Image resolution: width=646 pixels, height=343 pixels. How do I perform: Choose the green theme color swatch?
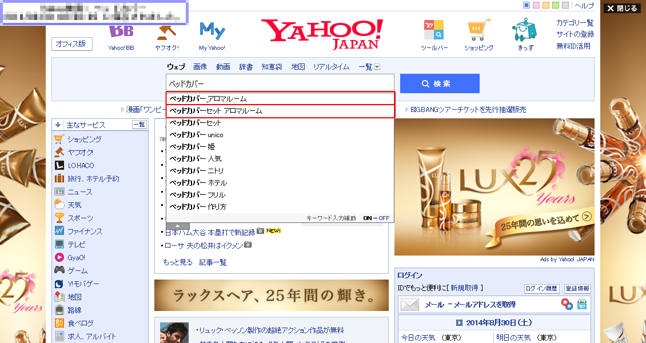point(555,5)
